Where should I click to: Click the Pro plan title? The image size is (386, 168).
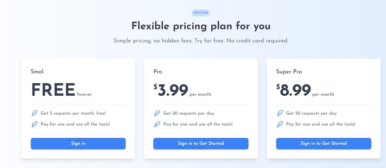tap(158, 72)
